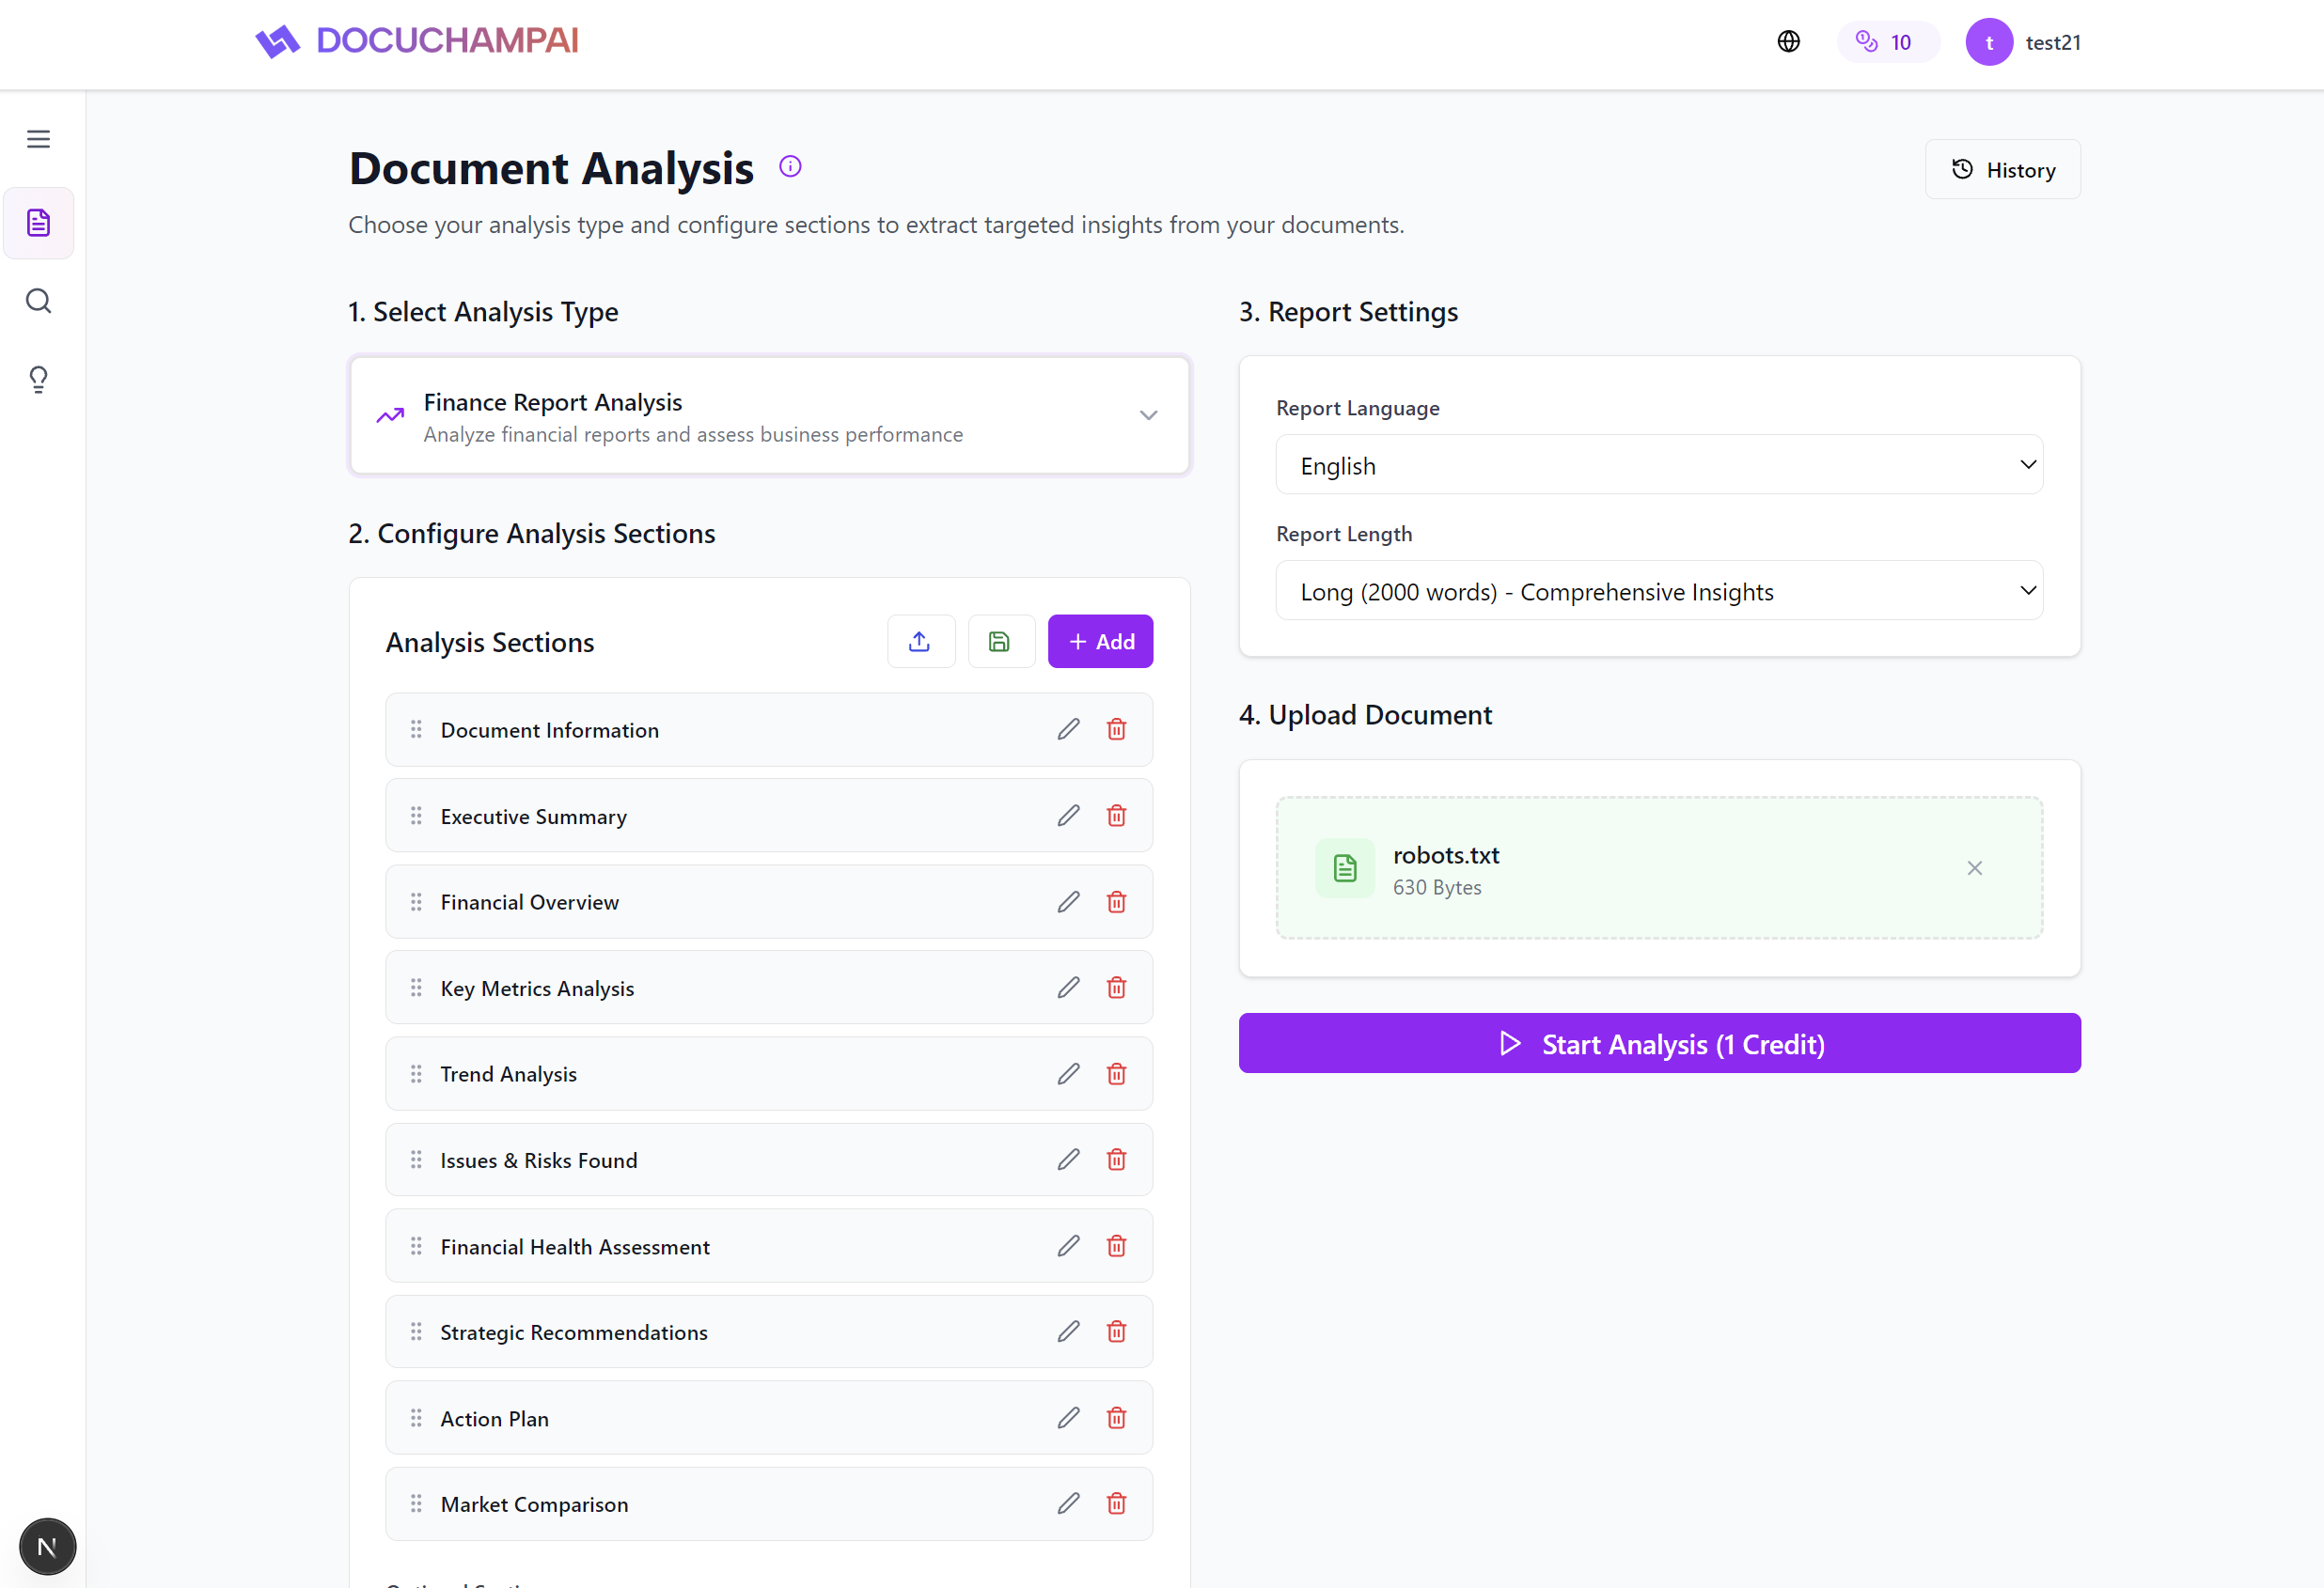Delete the Document Information section
This screenshot has height=1588, width=2324.
point(1116,729)
